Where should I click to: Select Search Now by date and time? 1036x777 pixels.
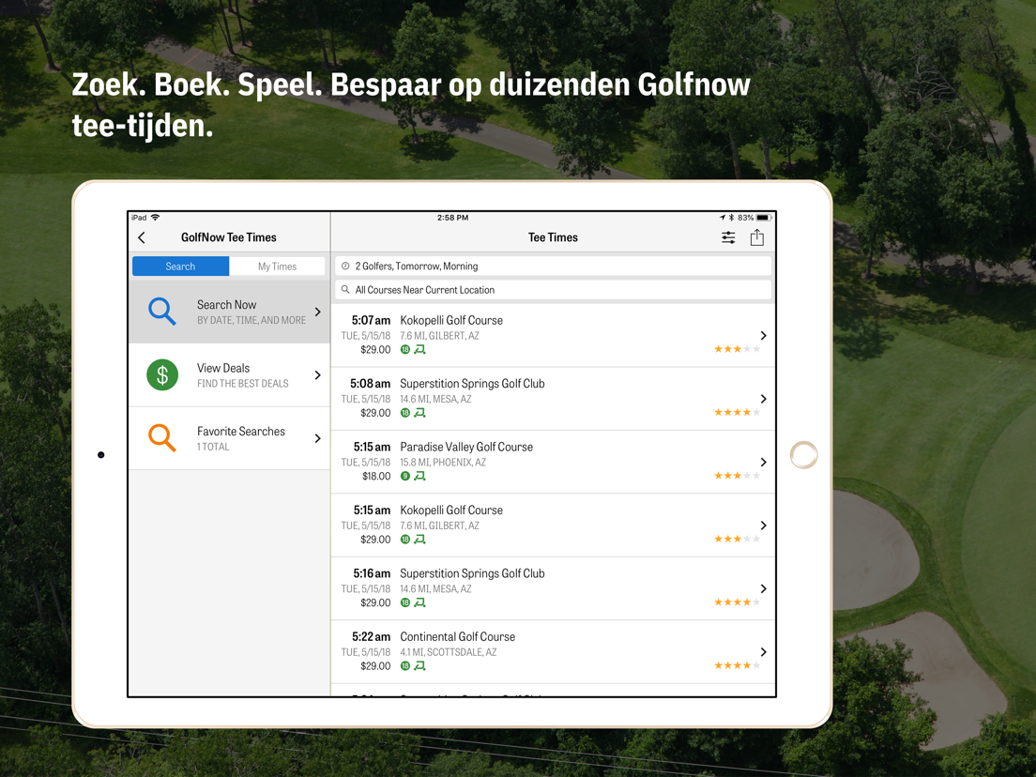click(229, 312)
